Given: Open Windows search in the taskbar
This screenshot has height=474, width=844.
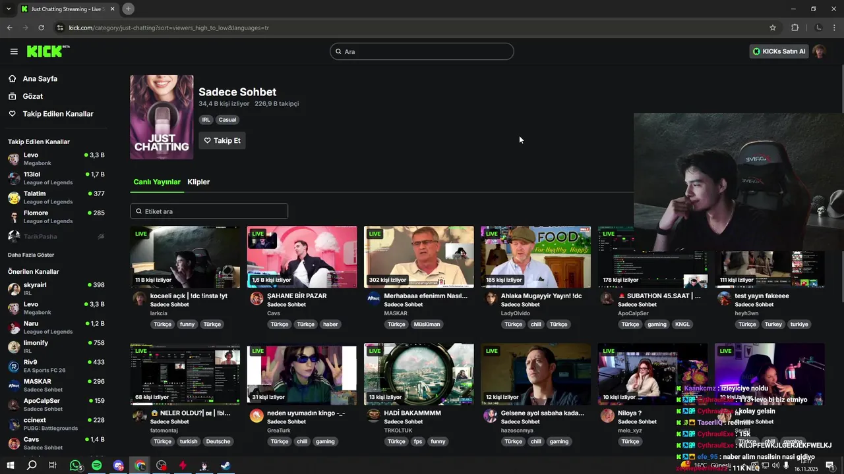Looking at the screenshot, I should coord(32,465).
